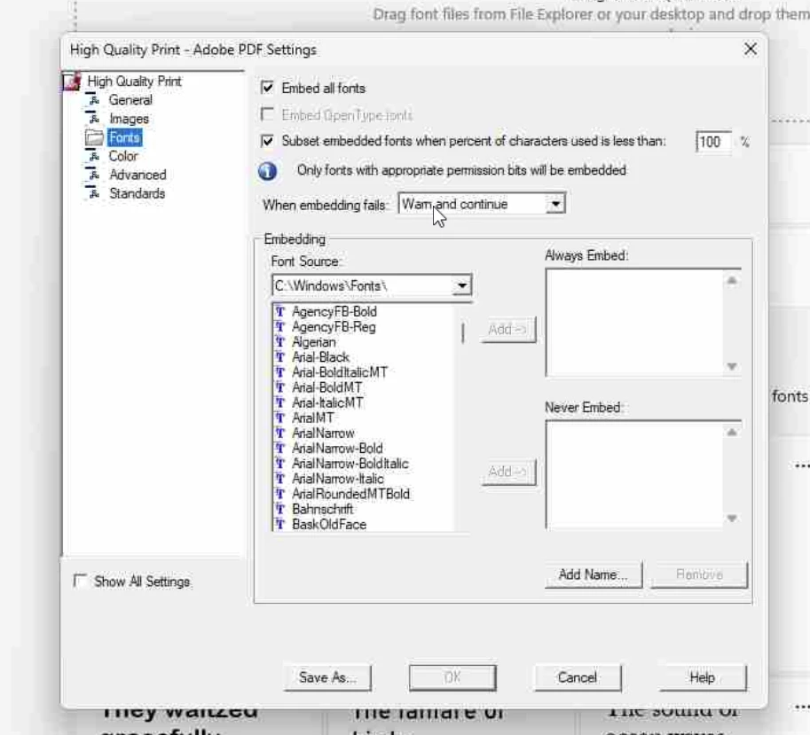Click font icon next to AgencyFB-Reg

pyautogui.click(x=280, y=327)
